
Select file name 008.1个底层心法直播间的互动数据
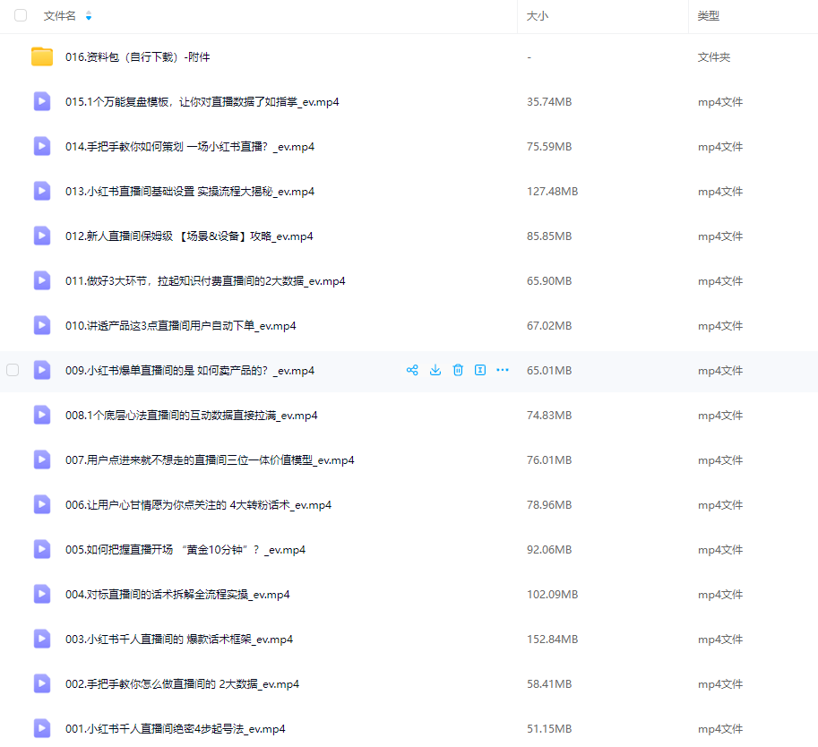click(x=192, y=416)
